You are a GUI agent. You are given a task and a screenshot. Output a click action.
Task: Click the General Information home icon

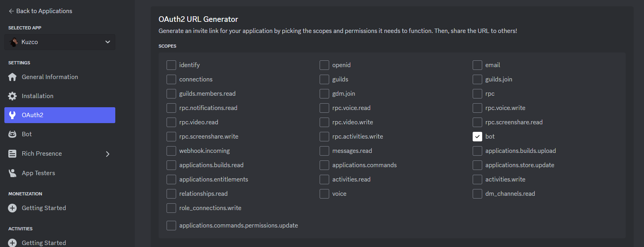click(12, 77)
